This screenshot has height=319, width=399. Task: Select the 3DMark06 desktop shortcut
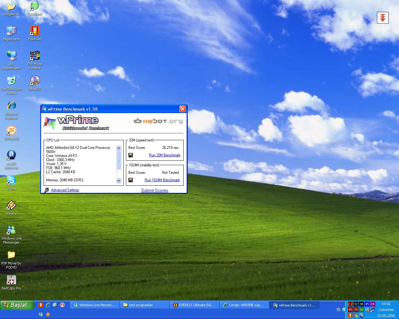[11, 133]
